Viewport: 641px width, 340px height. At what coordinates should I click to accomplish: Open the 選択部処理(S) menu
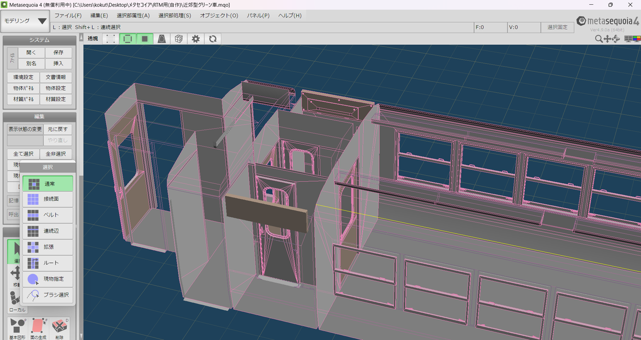coord(175,15)
